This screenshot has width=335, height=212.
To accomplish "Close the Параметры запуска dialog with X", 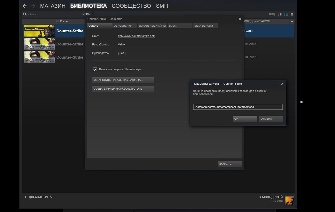I will point(282,84).
